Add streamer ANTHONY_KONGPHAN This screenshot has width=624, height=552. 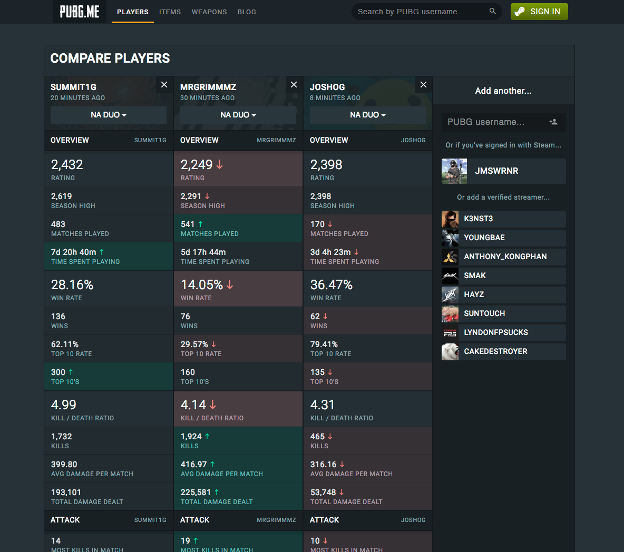coord(503,257)
